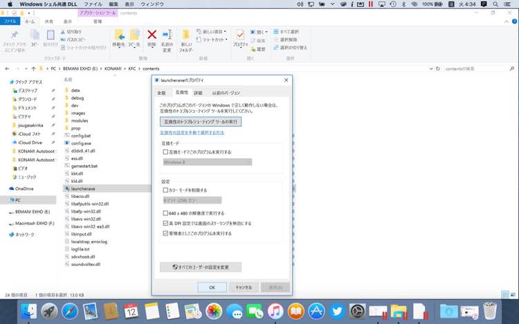Open the Home ribbon tab

pos(30,21)
